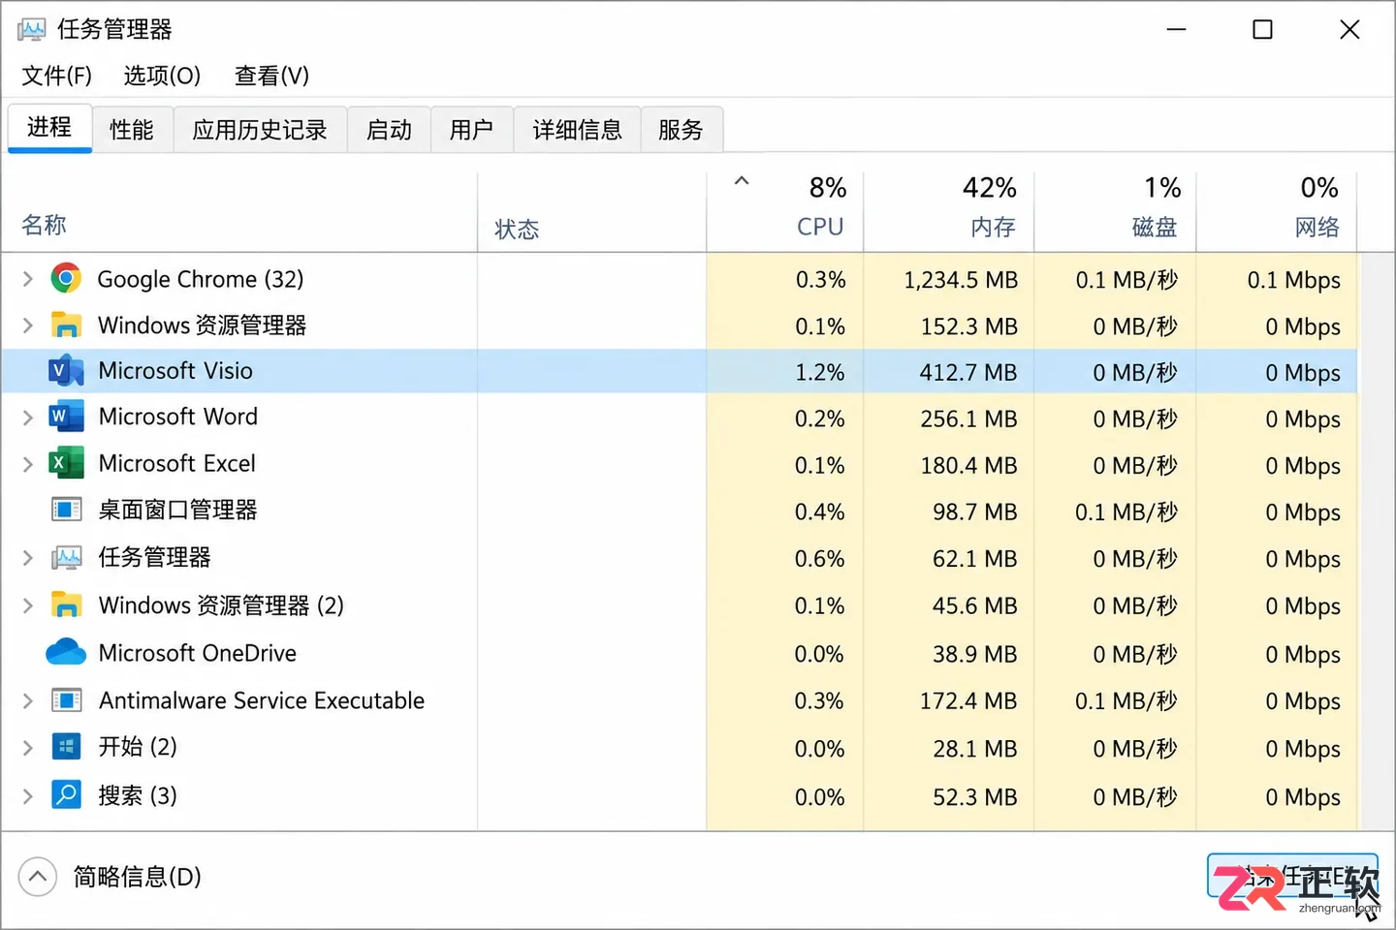Expand the Microsoft Word process group

(x=27, y=418)
